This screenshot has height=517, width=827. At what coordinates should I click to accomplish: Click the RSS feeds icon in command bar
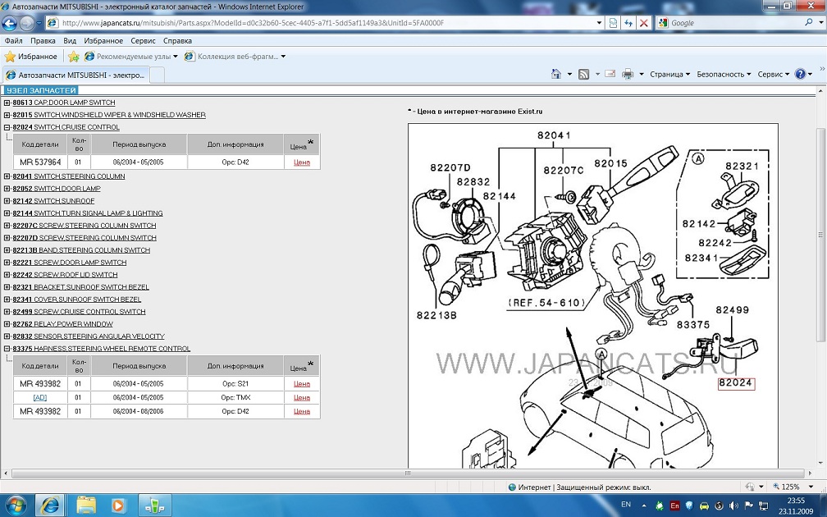click(x=583, y=74)
